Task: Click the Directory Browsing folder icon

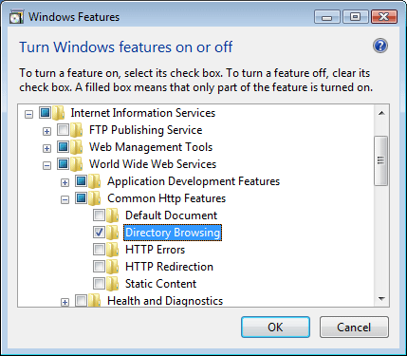Action: pos(112,233)
